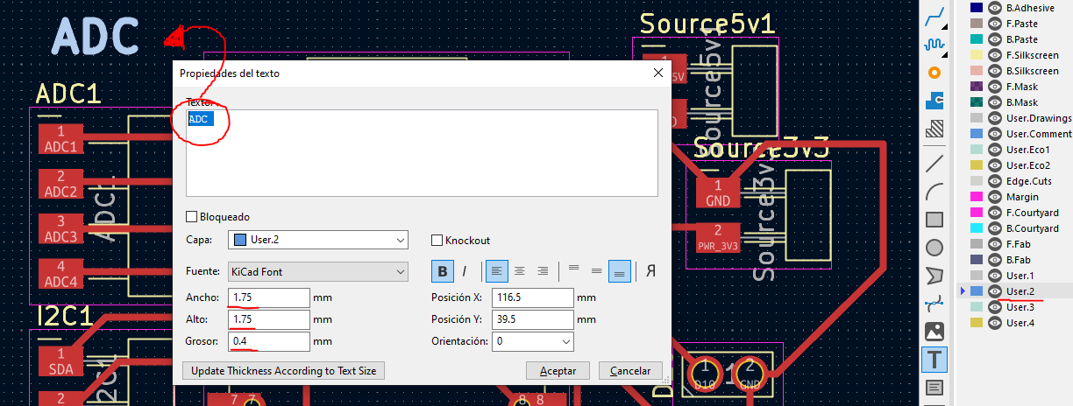Image resolution: width=1073 pixels, height=406 pixels.
Task: Click Update Thickness According to Text Size
Action: (x=283, y=371)
